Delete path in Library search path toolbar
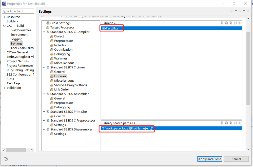 tap(226, 123)
